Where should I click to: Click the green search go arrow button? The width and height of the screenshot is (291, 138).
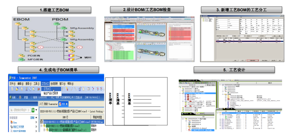click(x=33, y=110)
